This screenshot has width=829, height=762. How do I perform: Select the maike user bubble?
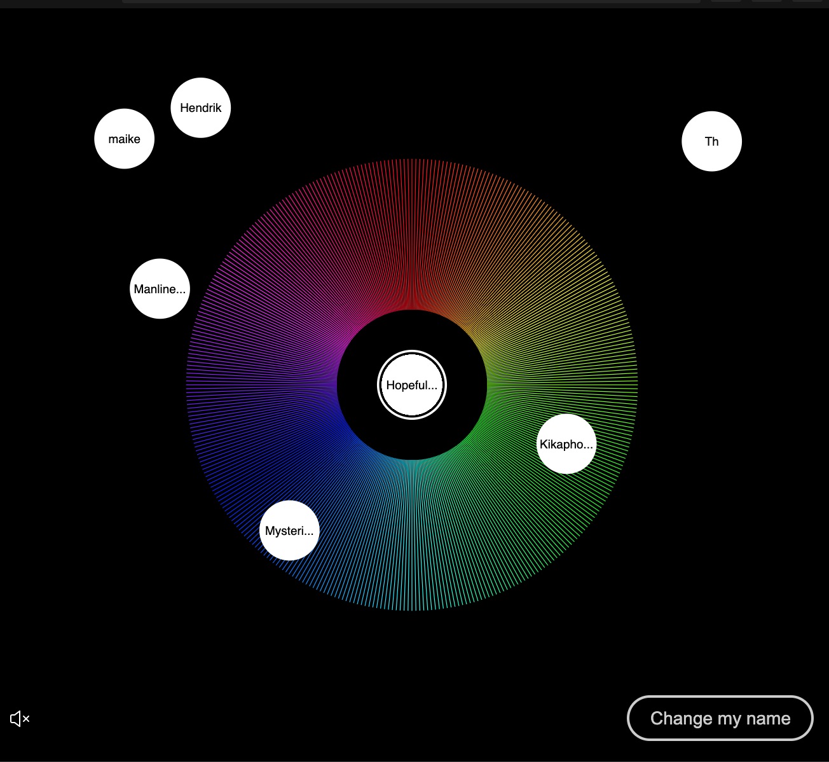click(x=125, y=139)
